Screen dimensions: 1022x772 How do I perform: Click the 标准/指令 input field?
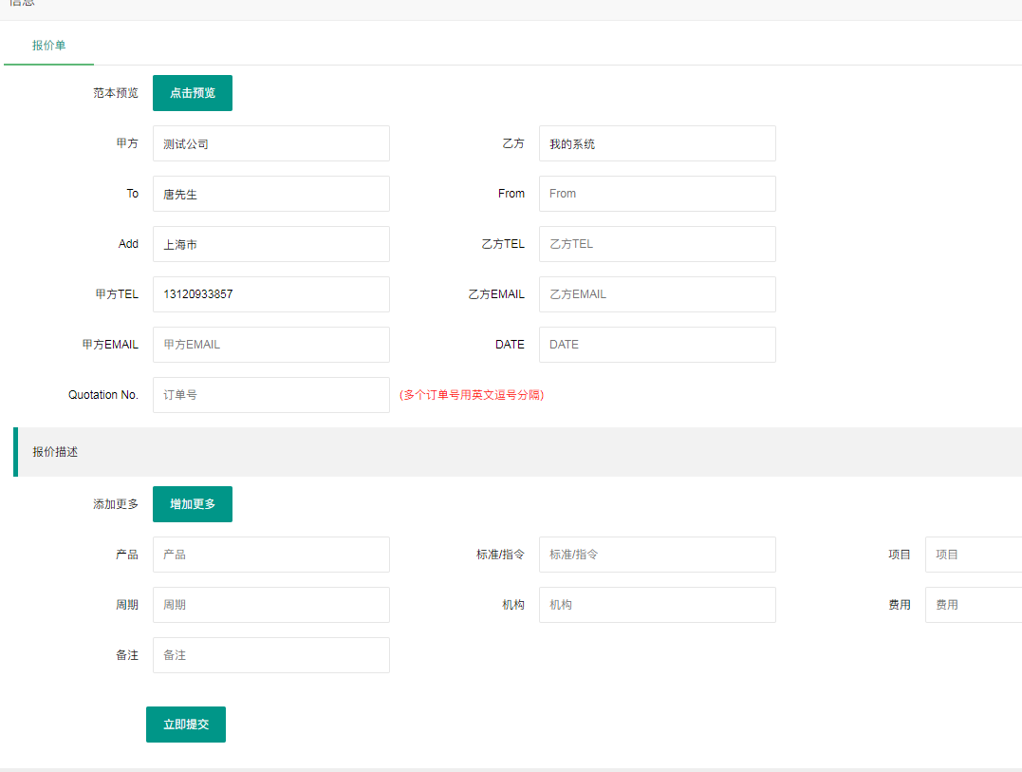[x=657, y=555]
